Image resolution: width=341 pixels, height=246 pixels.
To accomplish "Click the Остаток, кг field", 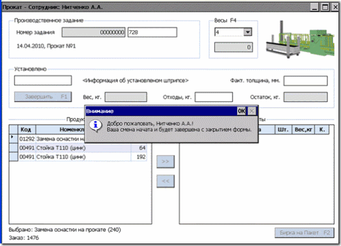I will coord(305,97).
